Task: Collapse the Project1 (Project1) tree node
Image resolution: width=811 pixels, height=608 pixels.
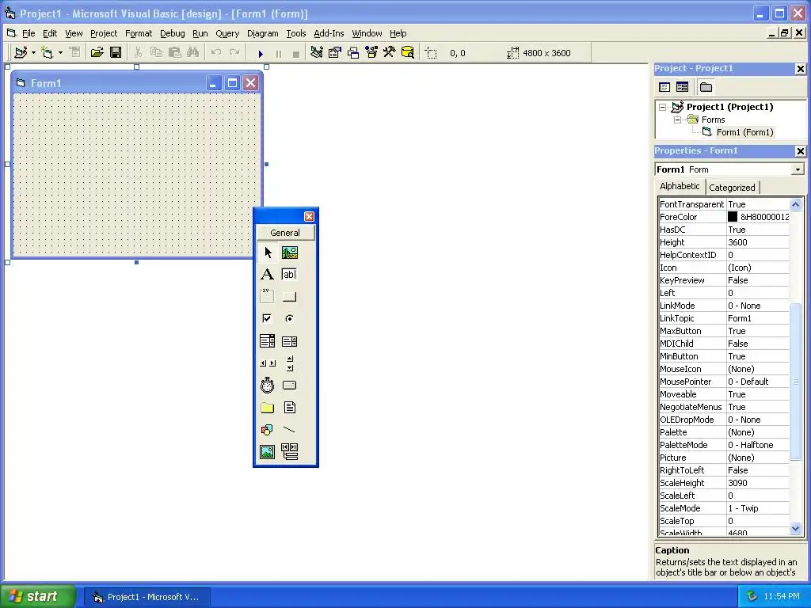Action: (663, 108)
